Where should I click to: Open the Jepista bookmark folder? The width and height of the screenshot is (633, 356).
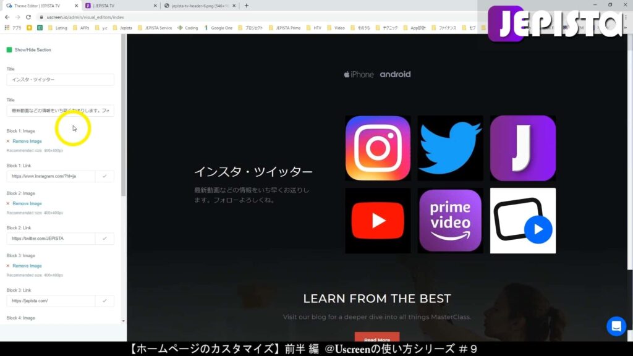pos(123,28)
